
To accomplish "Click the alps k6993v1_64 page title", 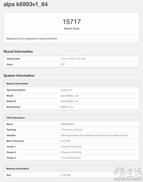I will 25,4.
